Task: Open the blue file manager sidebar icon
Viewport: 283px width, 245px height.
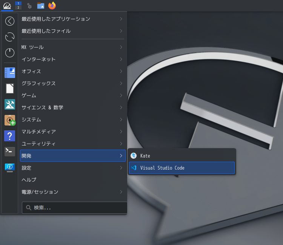Action: pos(10,73)
